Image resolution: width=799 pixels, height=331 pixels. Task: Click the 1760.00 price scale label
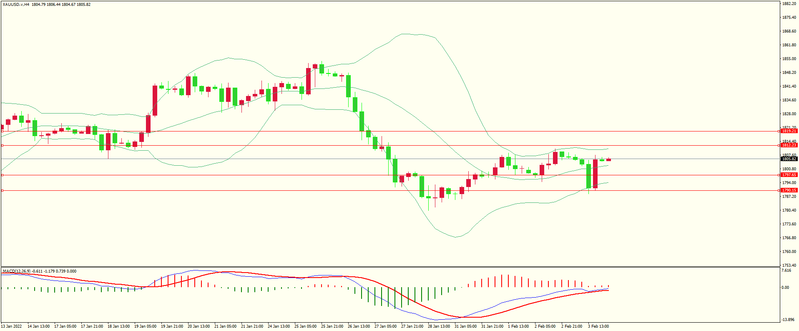point(789,252)
